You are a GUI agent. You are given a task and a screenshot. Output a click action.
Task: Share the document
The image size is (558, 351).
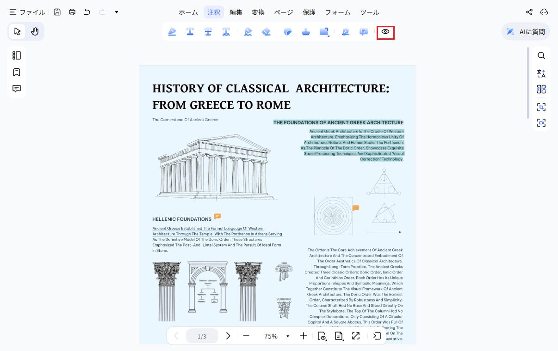point(529,12)
